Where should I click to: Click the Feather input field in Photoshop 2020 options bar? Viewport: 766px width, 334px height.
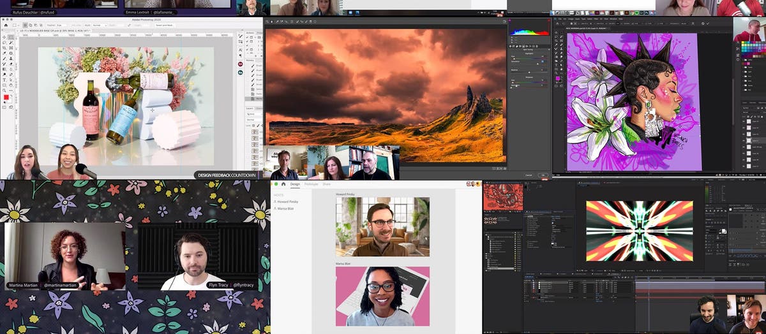pos(61,25)
